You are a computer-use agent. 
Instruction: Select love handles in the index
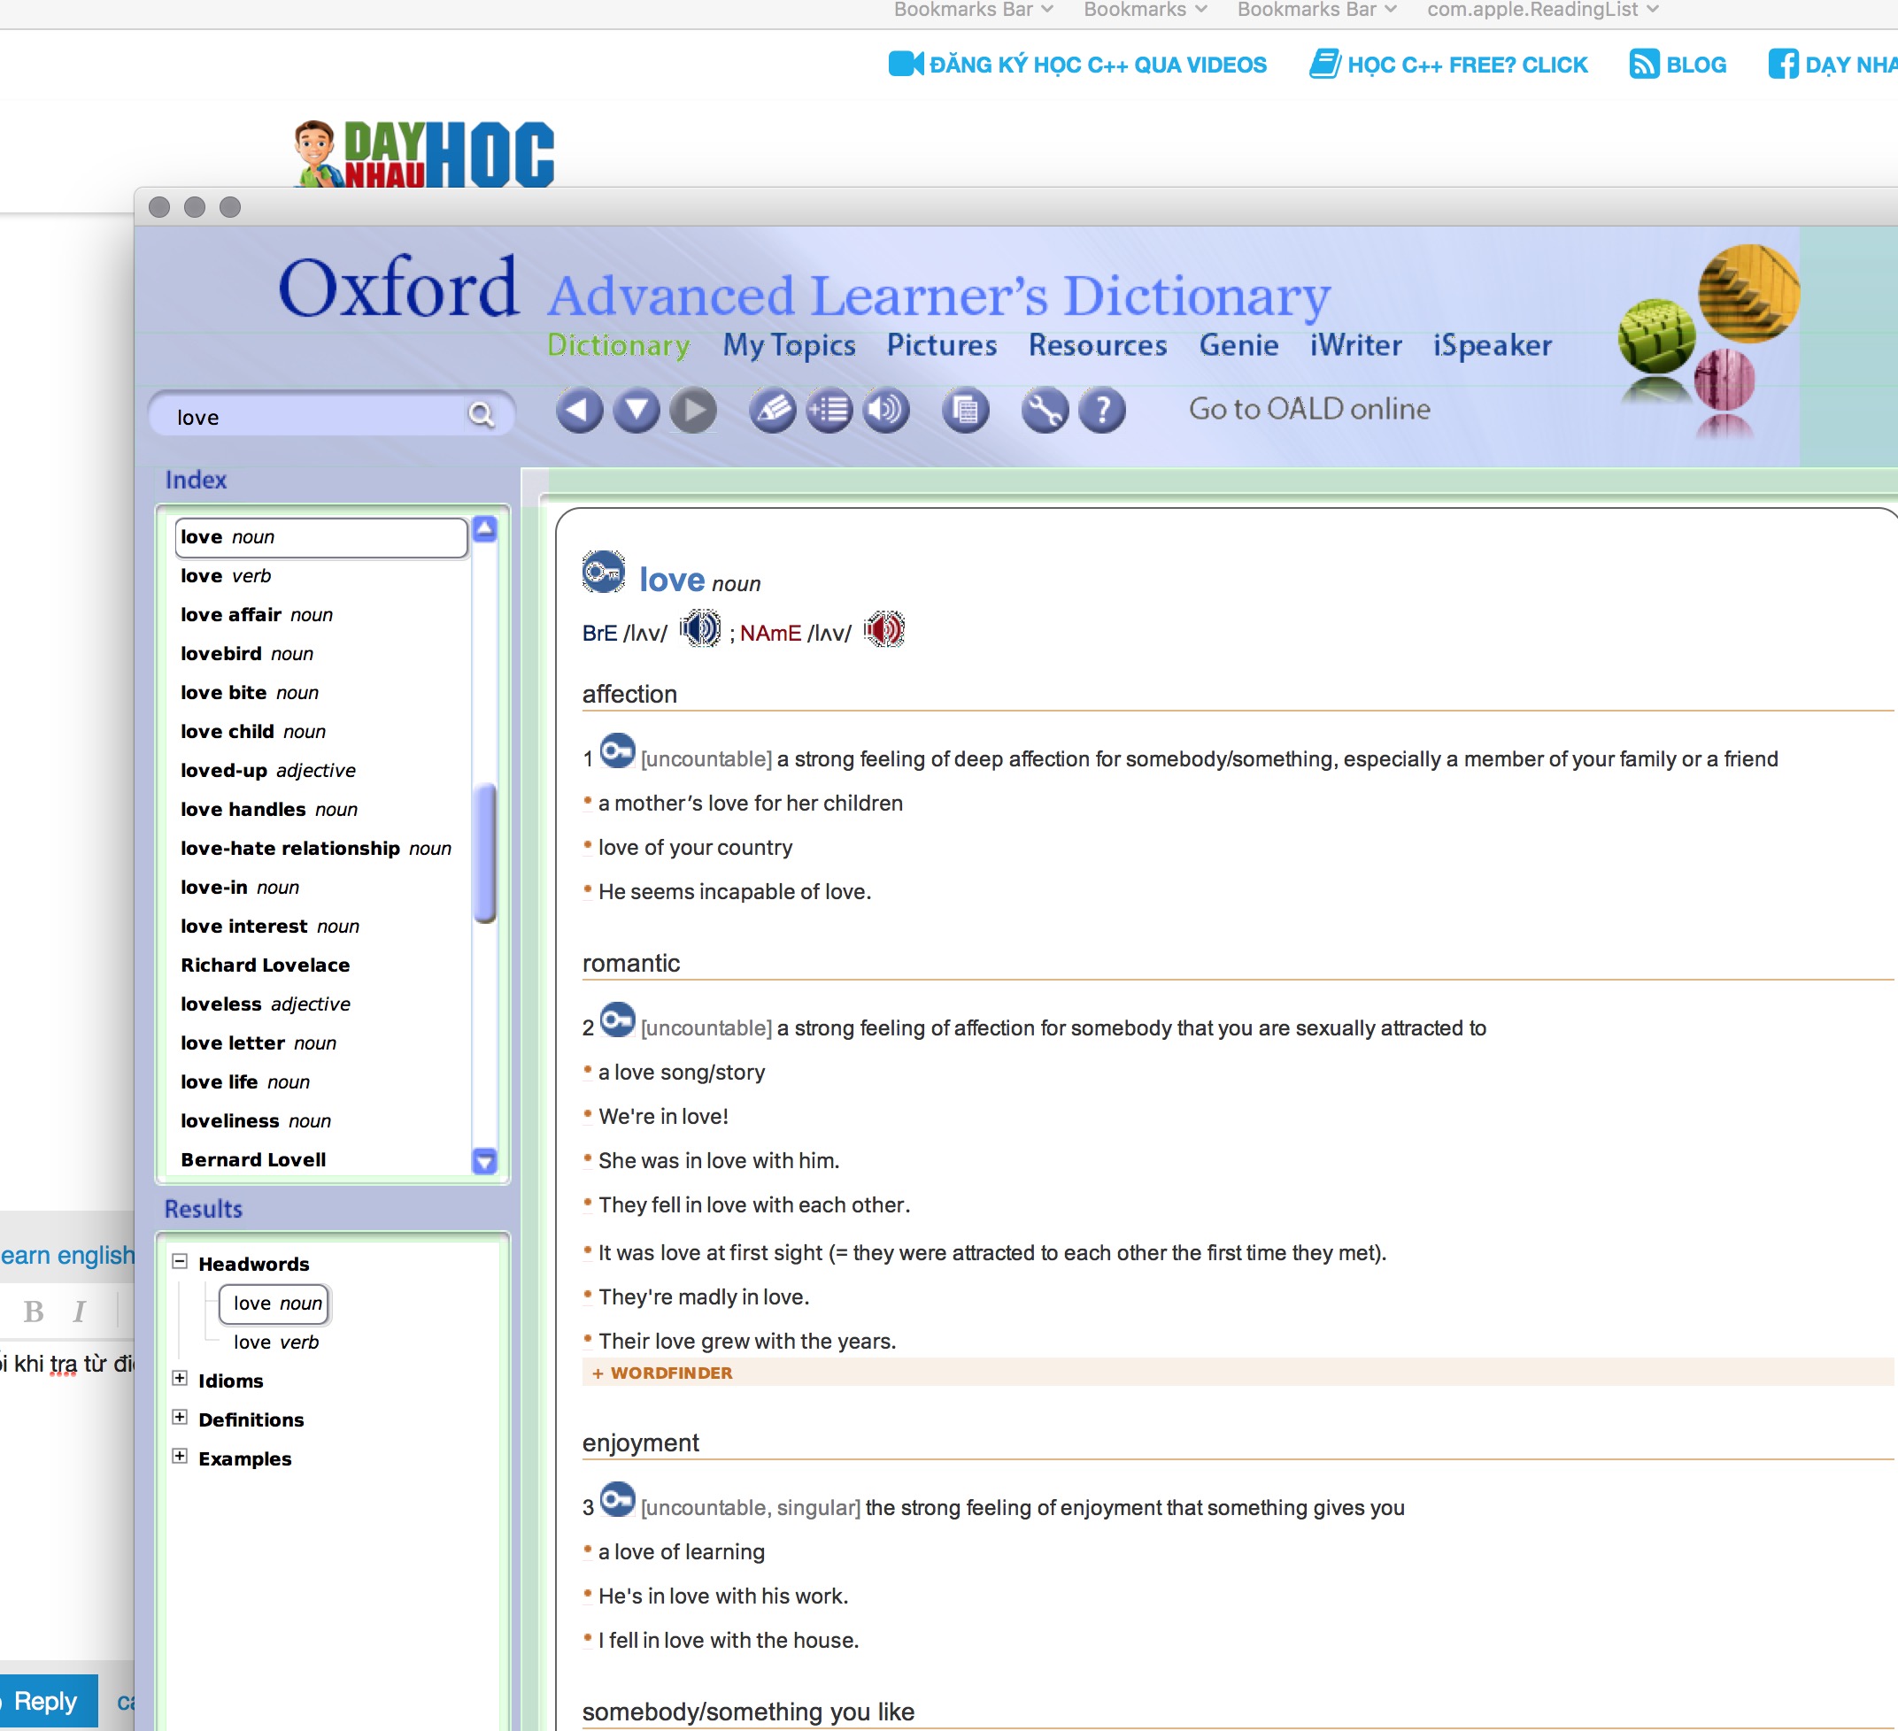pos(269,810)
